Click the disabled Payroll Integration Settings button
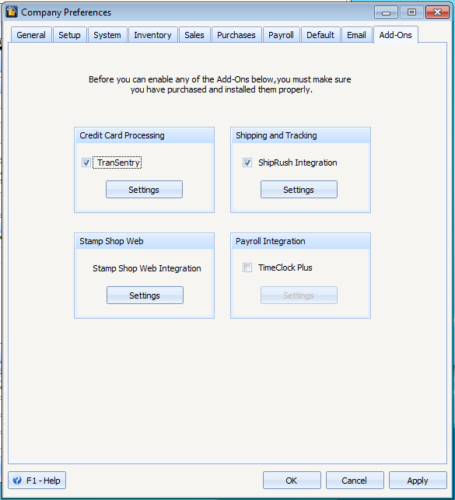This screenshot has width=455, height=500. [x=299, y=295]
